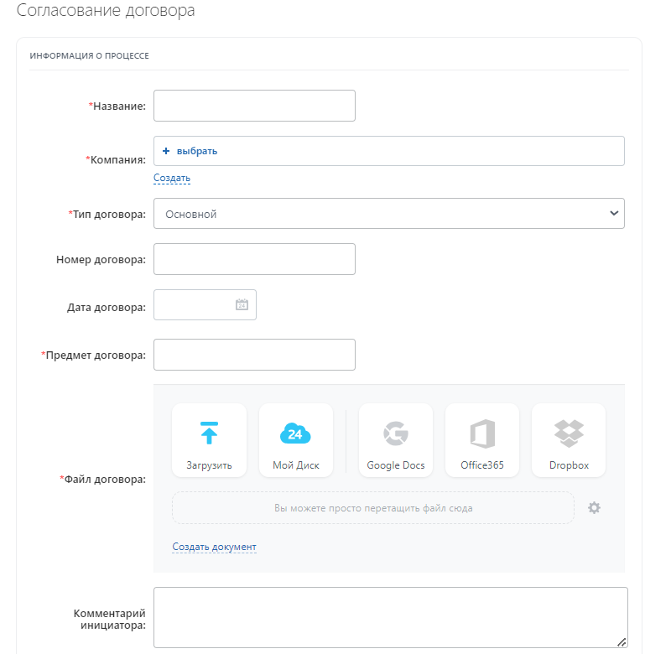Focus the Название input field
Image resolution: width=645 pixels, height=654 pixels.
254,106
